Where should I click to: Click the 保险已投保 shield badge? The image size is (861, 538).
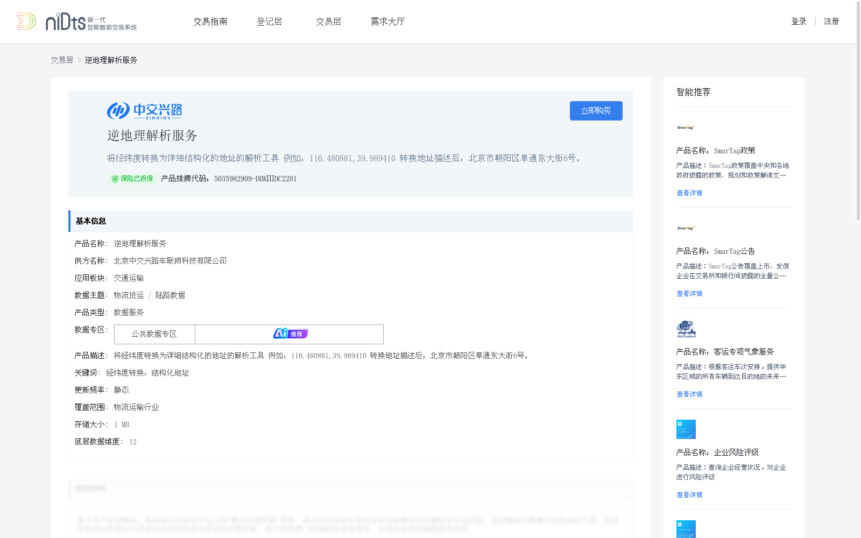click(x=132, y=179)
